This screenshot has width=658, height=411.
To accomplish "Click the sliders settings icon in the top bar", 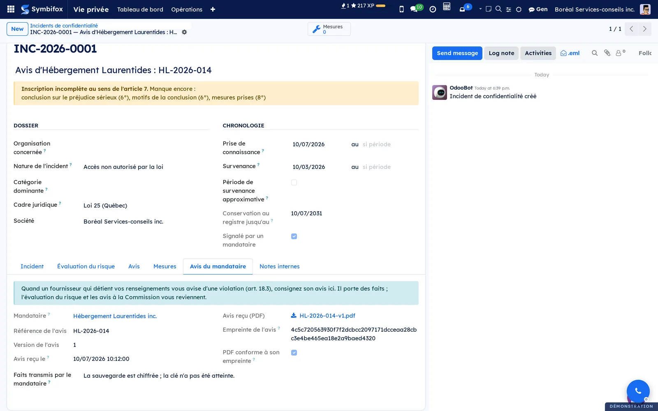I will 509,9.
